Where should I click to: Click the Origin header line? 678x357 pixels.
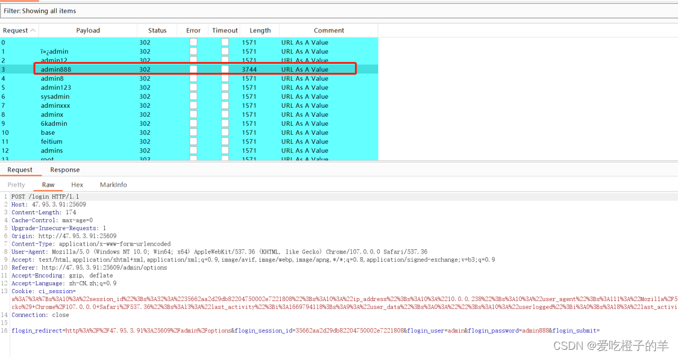tap(64, 236)
